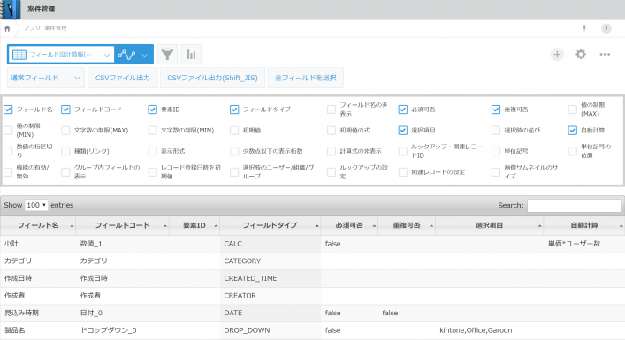625x340 pixels.
Task: Check the 文字数の制限(MIN) checkbox
Action: tap(152, 130)
